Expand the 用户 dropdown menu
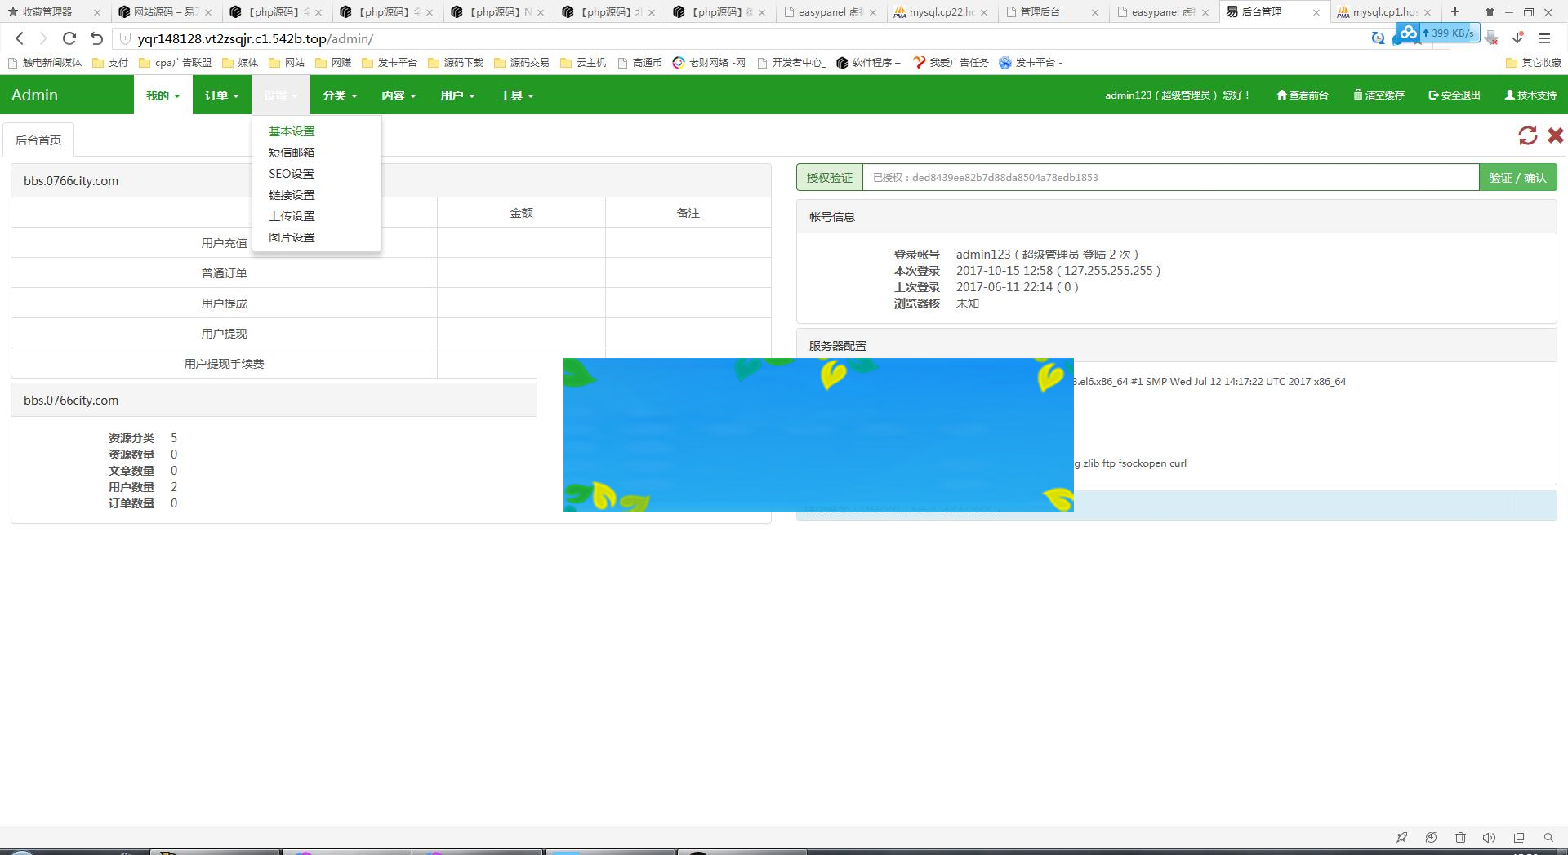This screenshot has height=855, width=1568. [x=457, y=95]
